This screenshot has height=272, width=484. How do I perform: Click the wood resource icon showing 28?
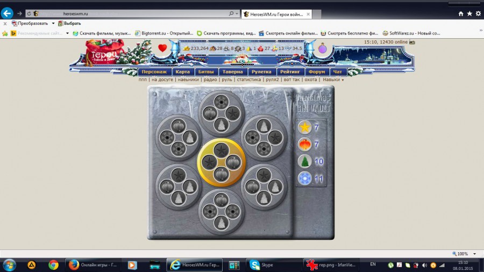212,48
